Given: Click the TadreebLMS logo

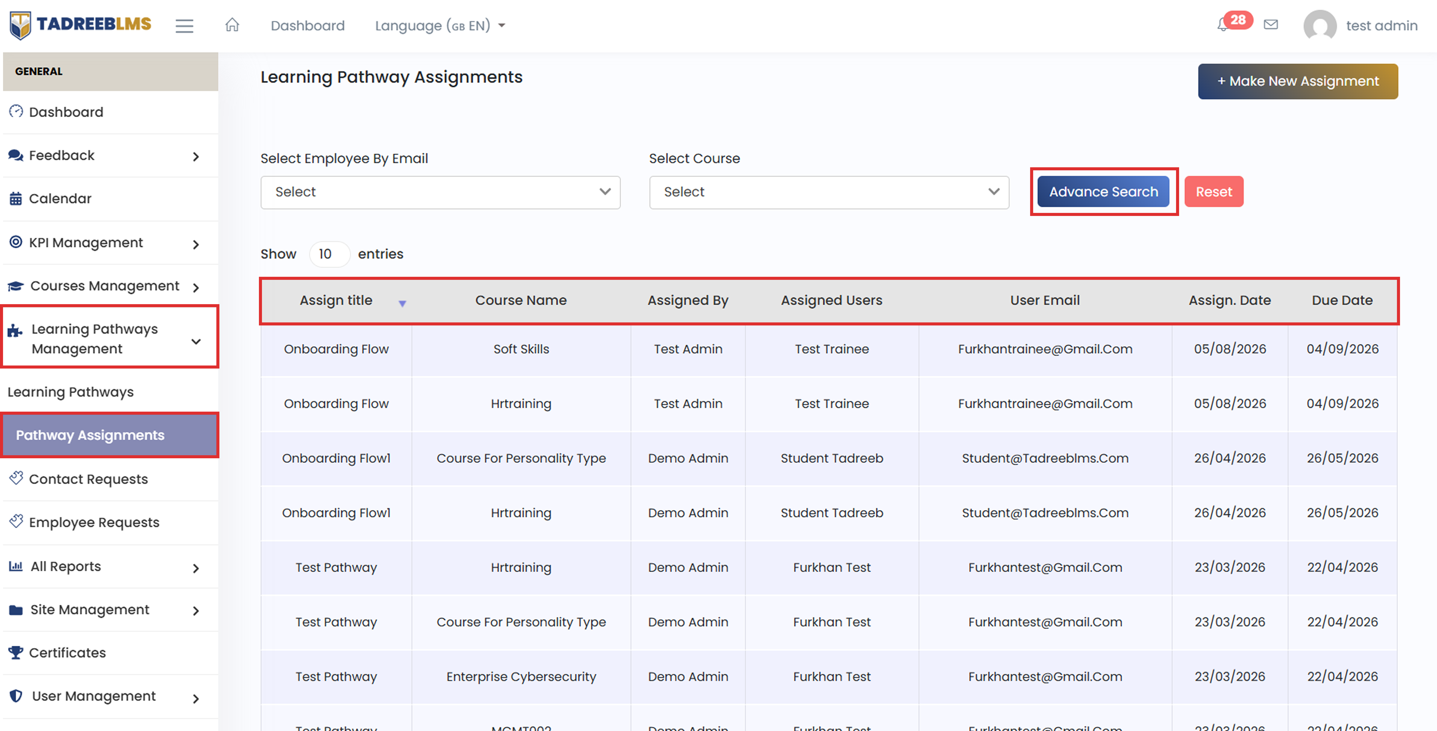Looking at the screenshot, I should [81, 25].
